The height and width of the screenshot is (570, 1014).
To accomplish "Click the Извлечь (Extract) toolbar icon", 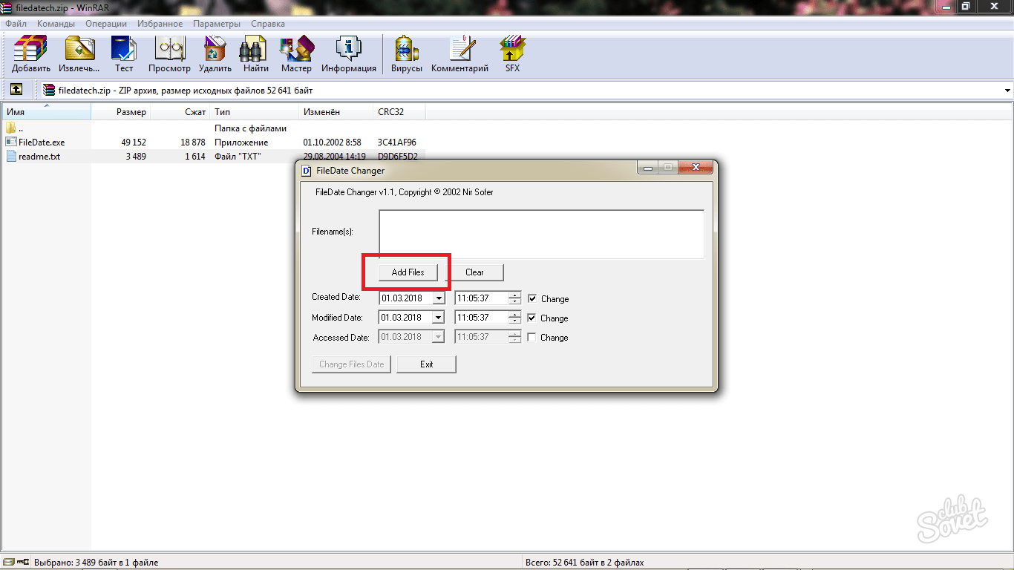I will point(79,50).
